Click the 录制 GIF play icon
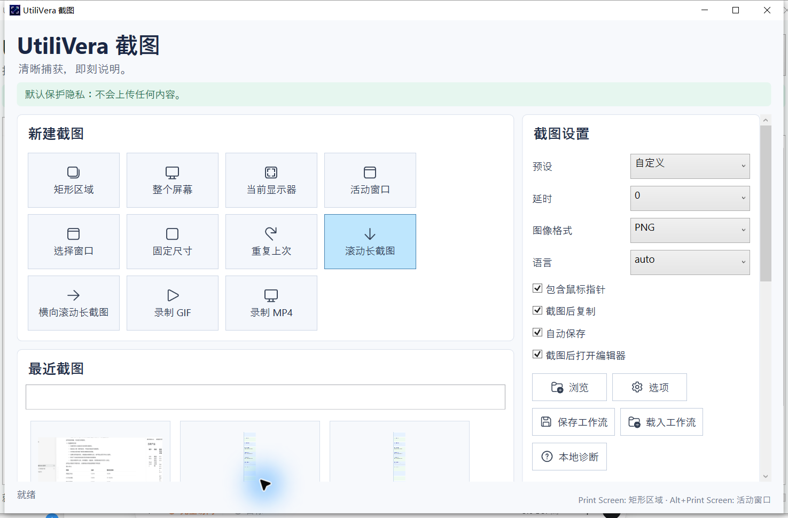This screenshot has height=518, width=788. [x=173, y=295]
